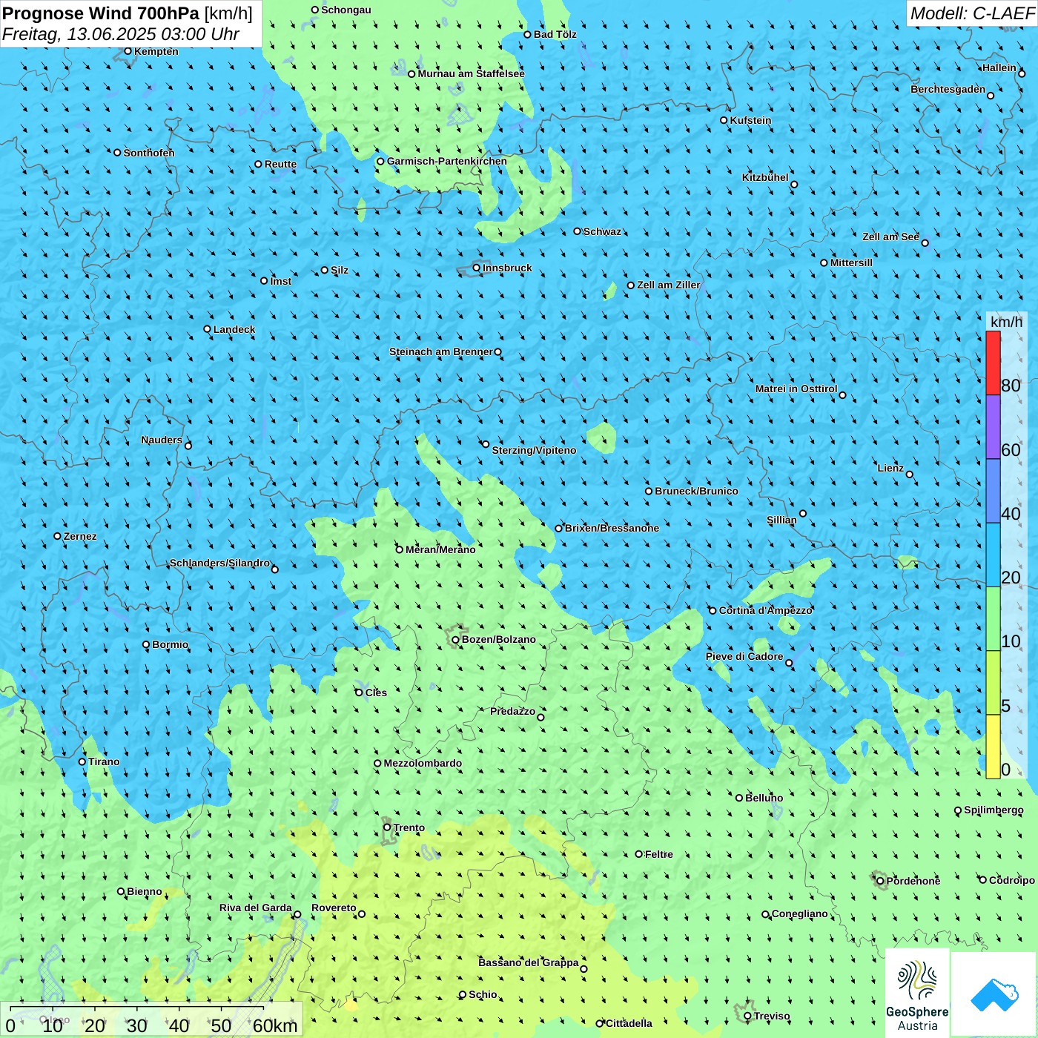Click the Tirano city label
Viewport: 1038px width, 1038px height.
pos(104,761)
